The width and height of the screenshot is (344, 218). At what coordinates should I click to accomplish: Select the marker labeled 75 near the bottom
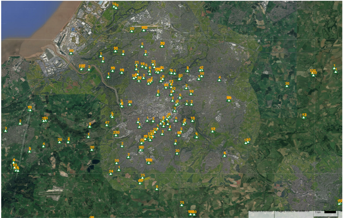[x=182, y=205]
